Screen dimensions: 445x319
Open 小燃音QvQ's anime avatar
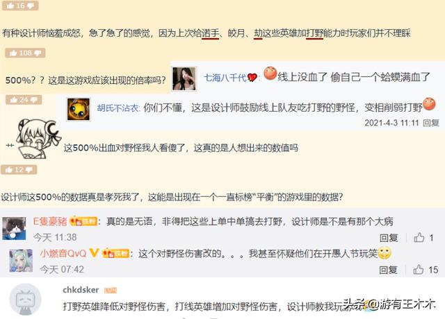(x=21, y=261)
